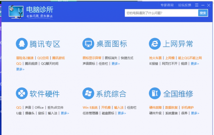Open the 腾讯视频 link
Viewport: 214px width, 135px height.
31,63
